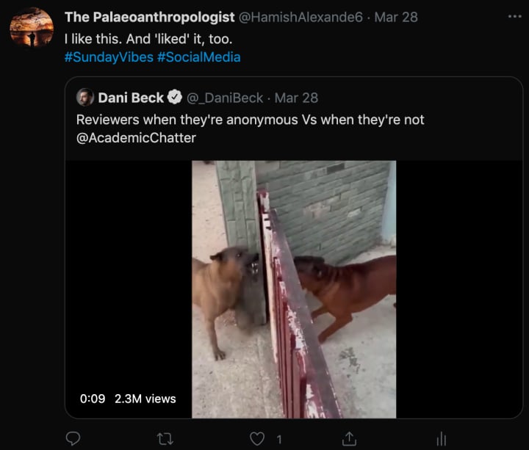Click the reply speech bubble icon
529x450 pixels.
pos(73,438)
